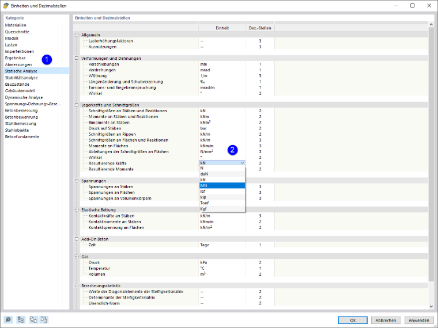Click the Spannungen an Flächen row label
Image resolution: width=438 pixels, height=328 pixels.
[111, 192]
